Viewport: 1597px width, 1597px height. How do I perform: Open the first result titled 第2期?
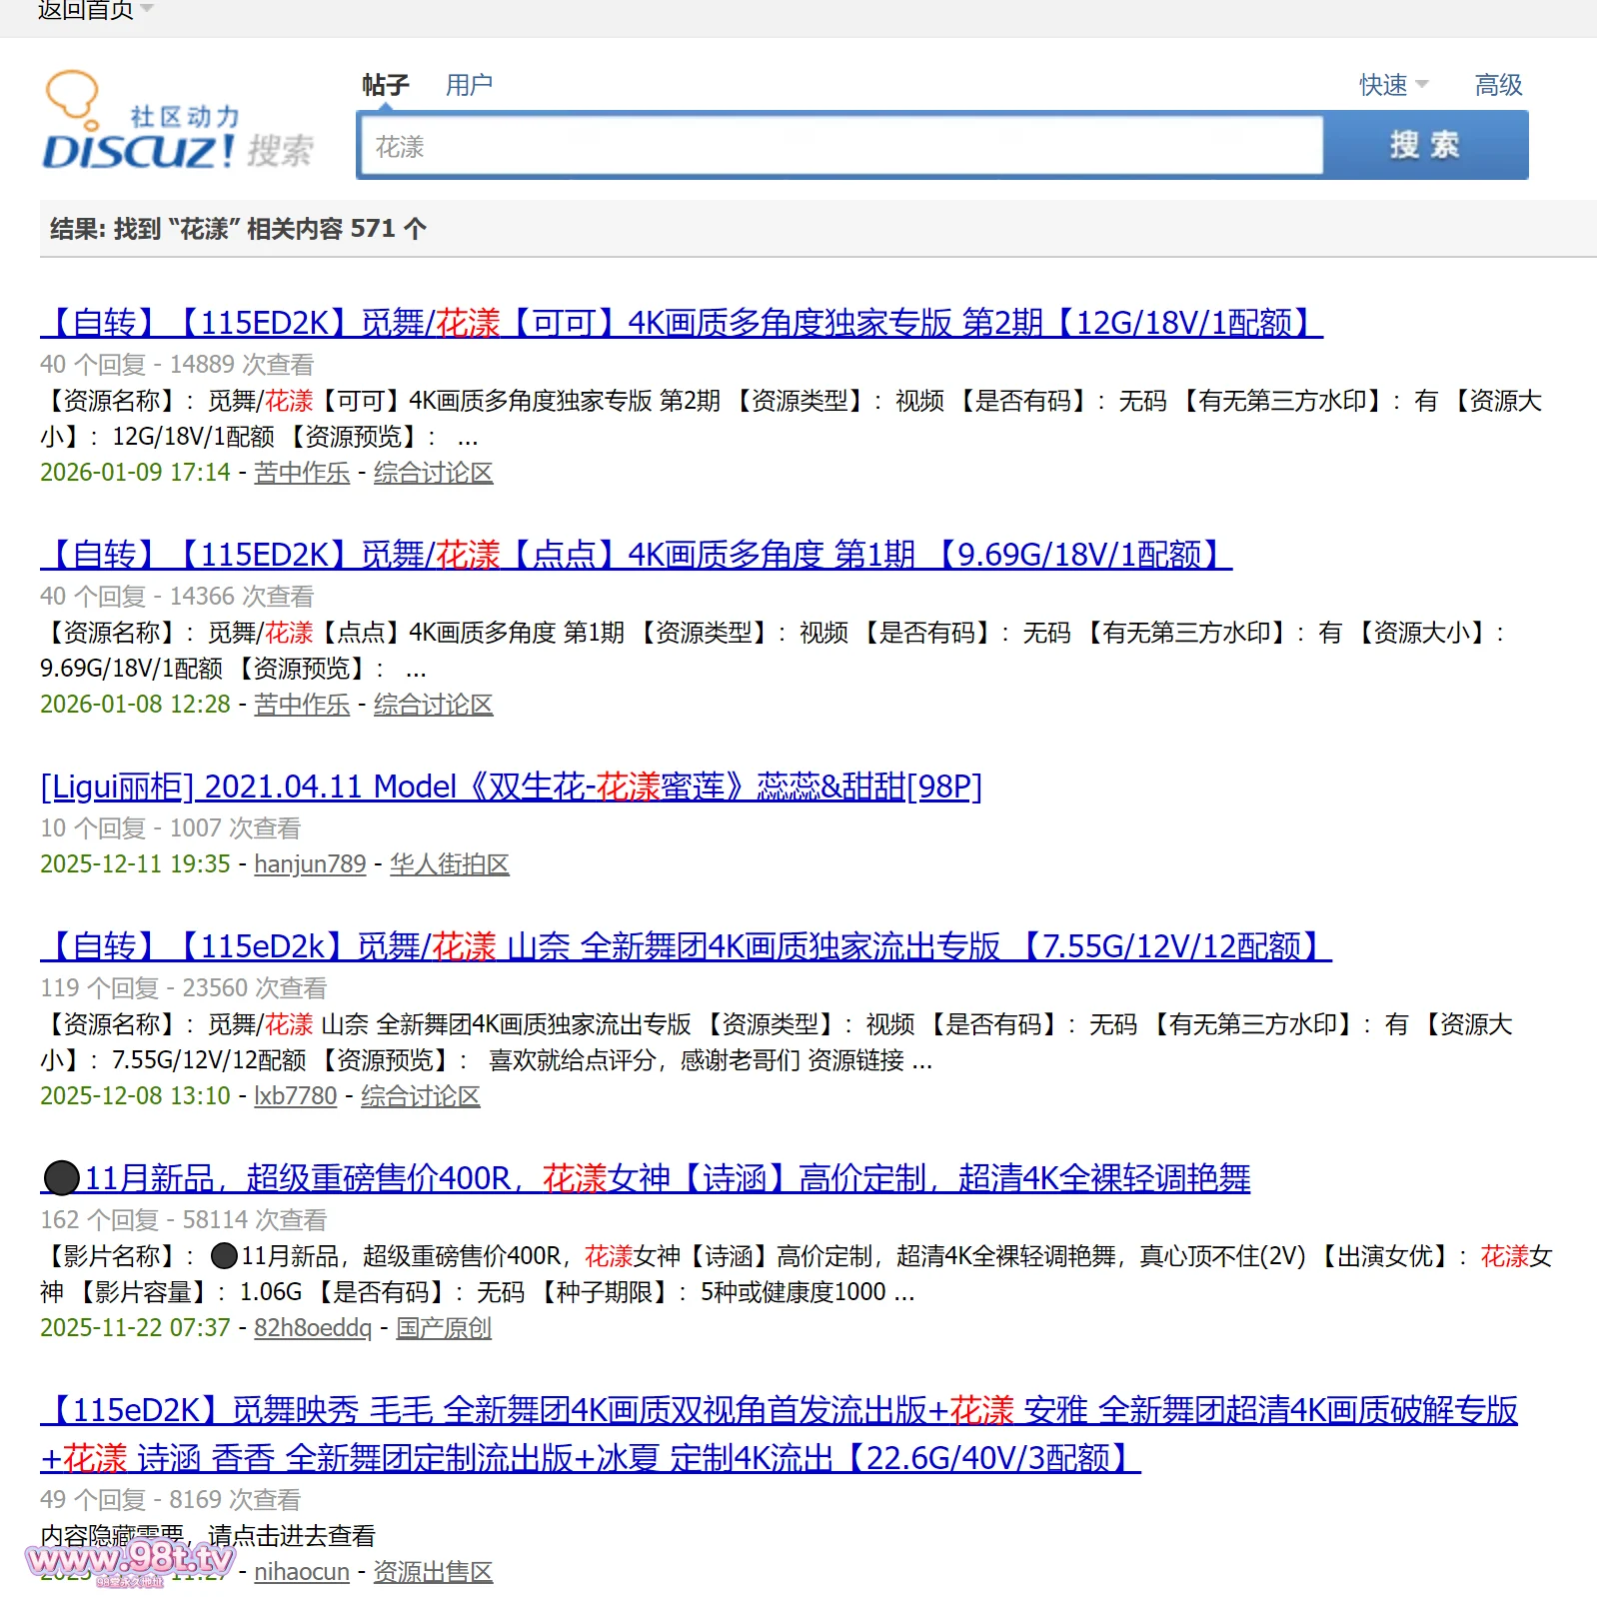click(x=681, y=323)
